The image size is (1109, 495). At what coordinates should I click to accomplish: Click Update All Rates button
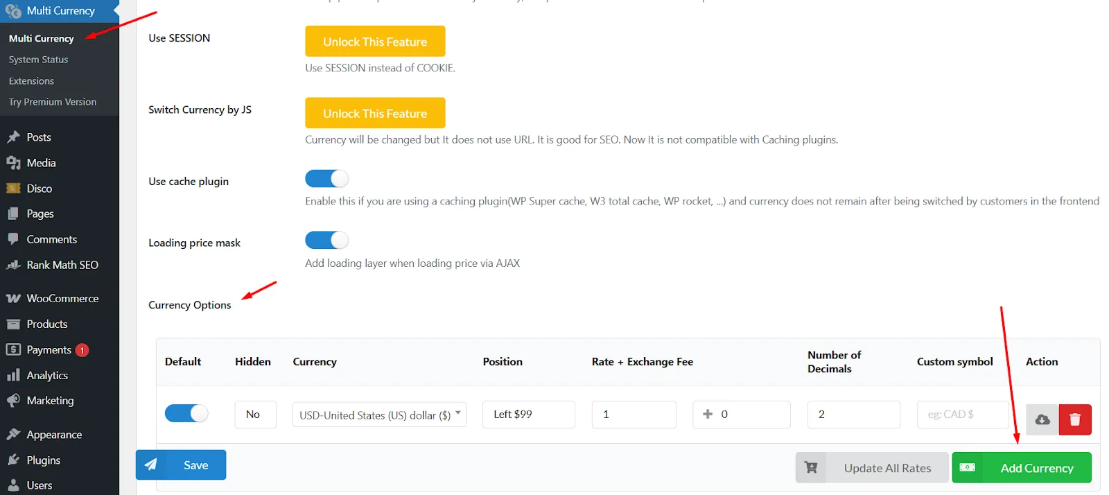[x=872, y=468]
